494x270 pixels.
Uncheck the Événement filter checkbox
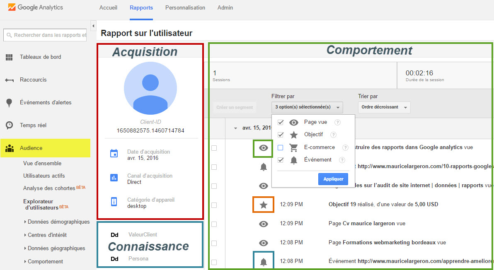pyautogui.click(x=281, y=160)
